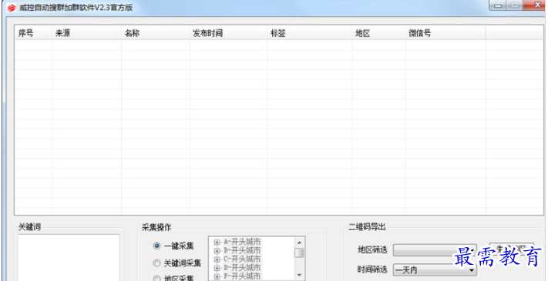Expand the B-开头城市 tree node

(x=217, y=250)
